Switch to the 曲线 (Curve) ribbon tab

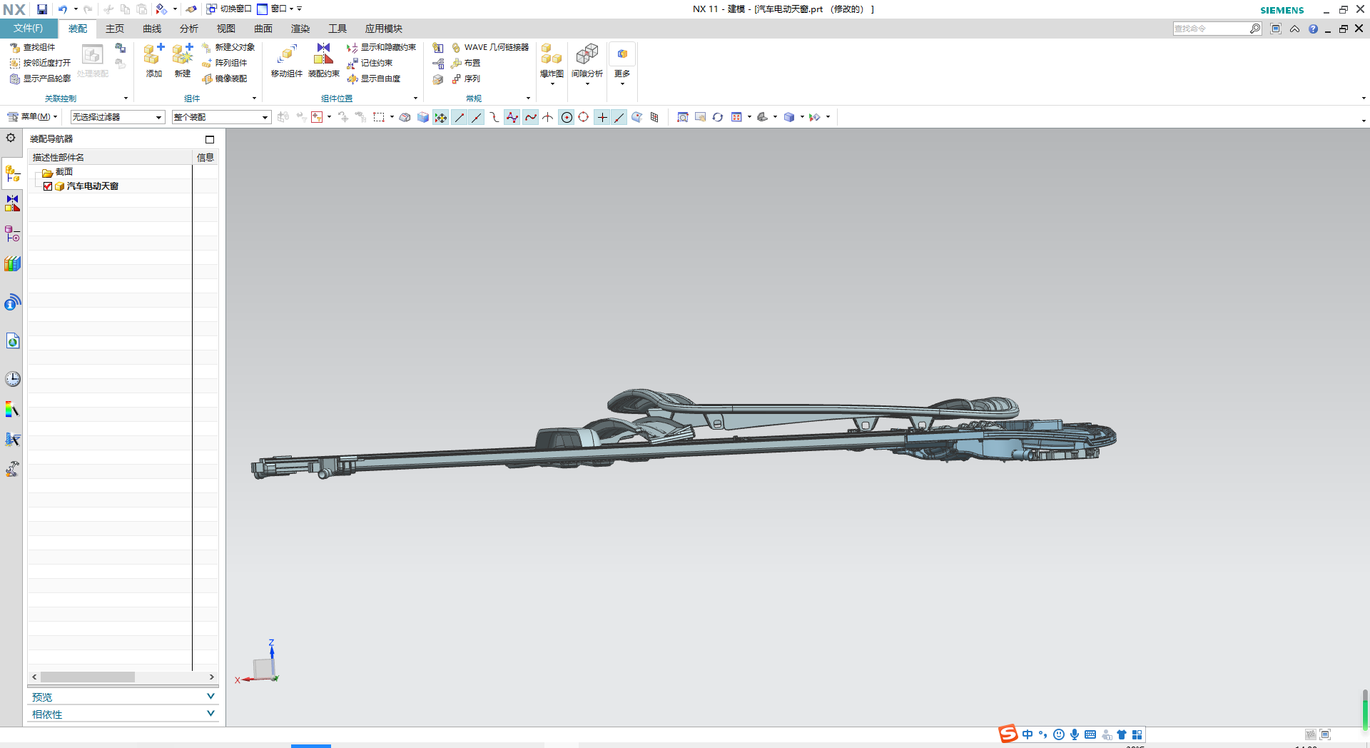152,29
